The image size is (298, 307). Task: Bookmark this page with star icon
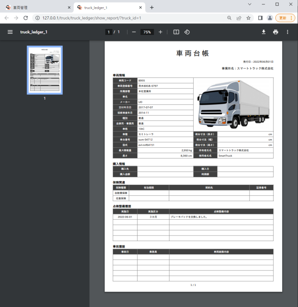click(x=249, y=18)
